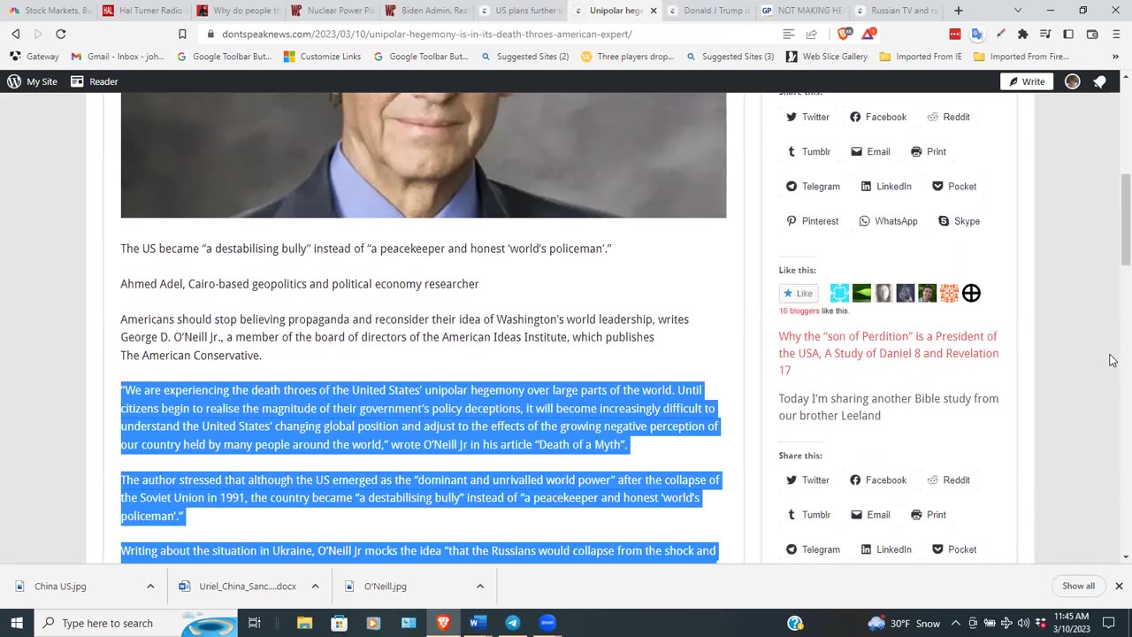Open the WordPress Reader
Screen dimensions: 1132x637
pos(94,81)
